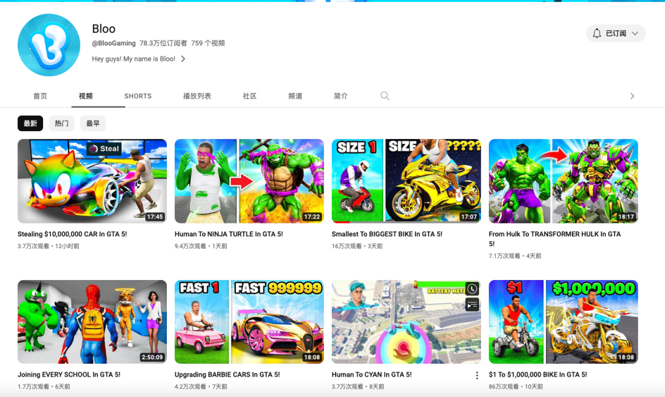Open the 播放列表 tab

click(x=198, y=96)
